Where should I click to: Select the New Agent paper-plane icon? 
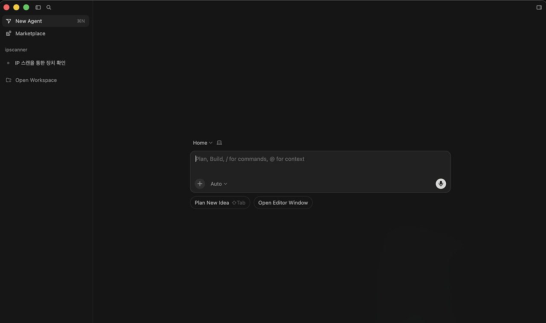pyautogui.click(x=9, y=21)
